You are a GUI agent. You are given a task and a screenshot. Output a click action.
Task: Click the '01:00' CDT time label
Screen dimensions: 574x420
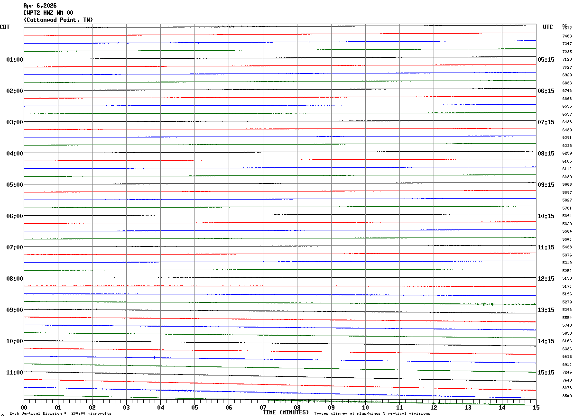pyautogui.click(x=15, y=60)
